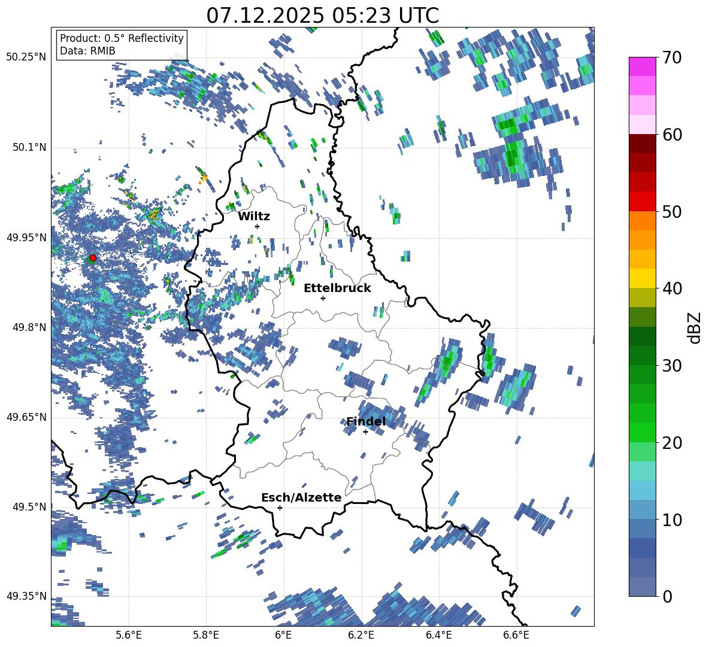
Task: Click the magenta swatch atop the colorbar
Action: point(642,66)
